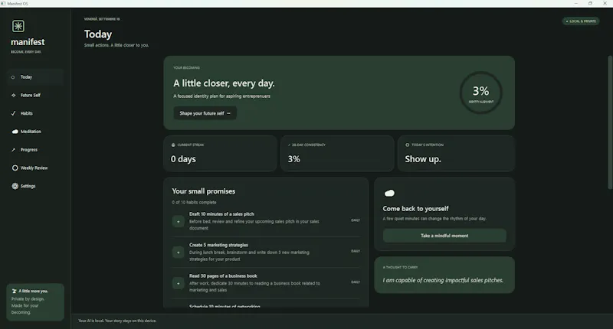The width and height of the screenshot is (613, 329).
Task: Click the cloud icon above Come back to yourself
Action: (389, 193)
